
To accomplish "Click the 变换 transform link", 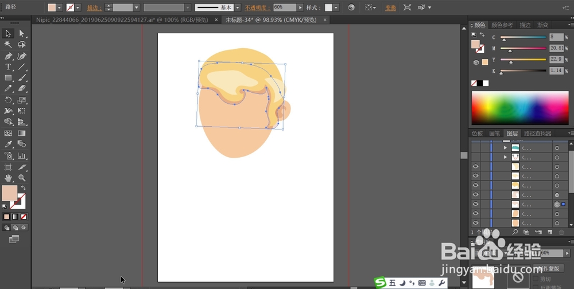I will pos(390,7).
